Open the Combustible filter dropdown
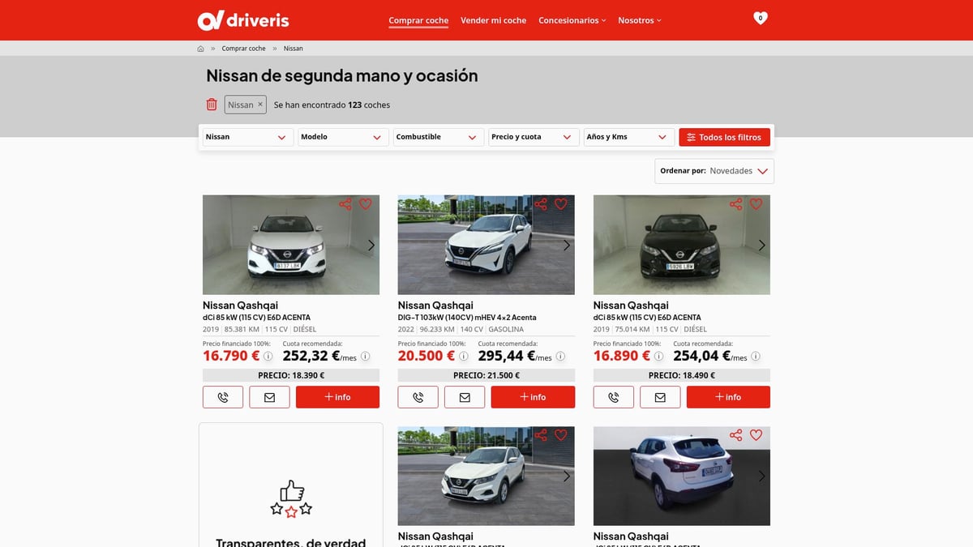This screenshot has height=547, width=973. (x=438, y=137)
